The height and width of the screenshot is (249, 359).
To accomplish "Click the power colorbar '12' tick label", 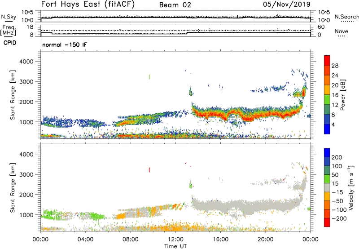I will tap(335, 105).
